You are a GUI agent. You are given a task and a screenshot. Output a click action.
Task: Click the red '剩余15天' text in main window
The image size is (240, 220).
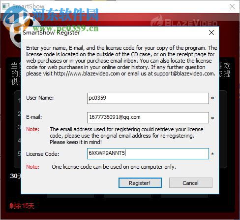22,206
